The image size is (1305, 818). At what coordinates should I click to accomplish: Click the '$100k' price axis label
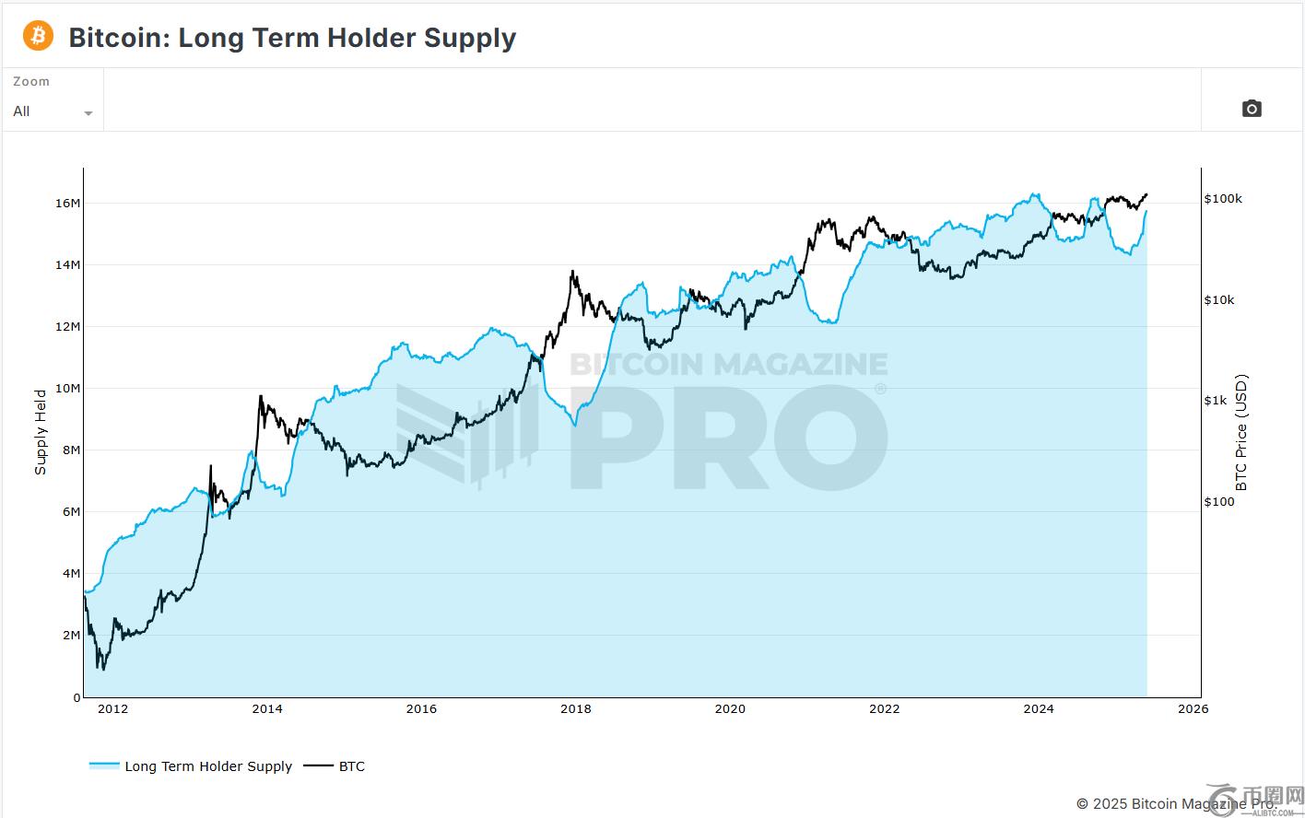coord(1223,199)
